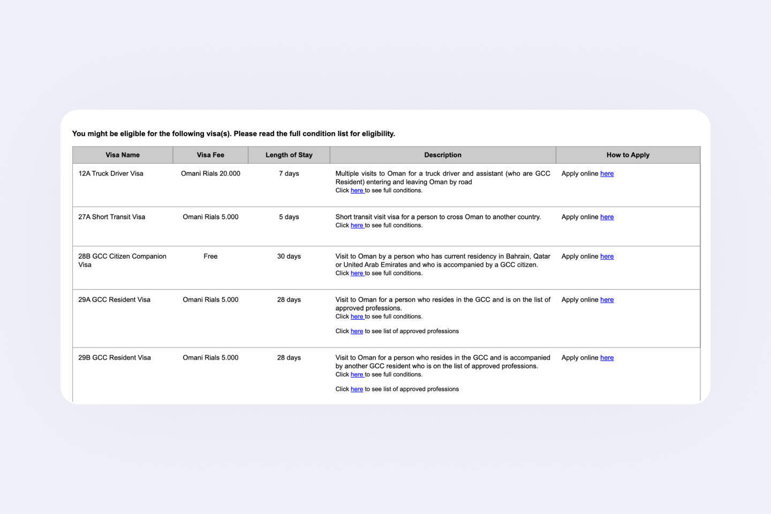771x514 pixels.
Task: See full conditions for 29A GCC Resident Visa
Action: pyautogui.click(x=357, y=316)
